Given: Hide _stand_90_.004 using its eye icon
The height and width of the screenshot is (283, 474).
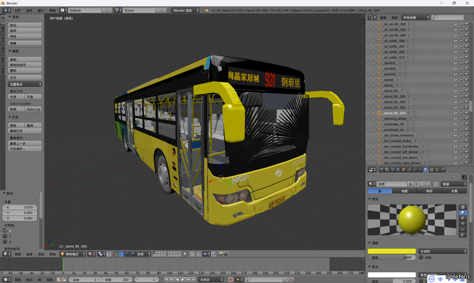Looking at the screenshot, I should pos(455,113).
